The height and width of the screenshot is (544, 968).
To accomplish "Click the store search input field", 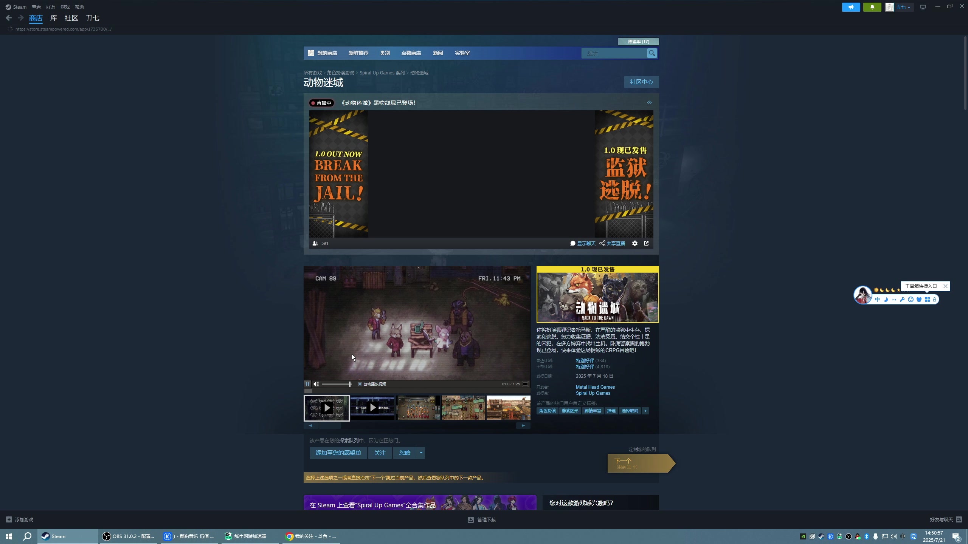I will pyautogui.click(x=614, y=53).
